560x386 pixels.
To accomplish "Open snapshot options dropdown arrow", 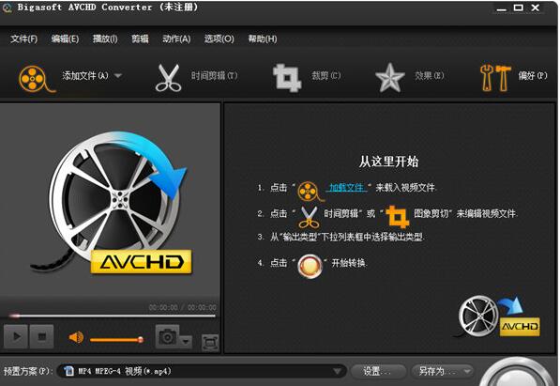I will coord(186,342).
